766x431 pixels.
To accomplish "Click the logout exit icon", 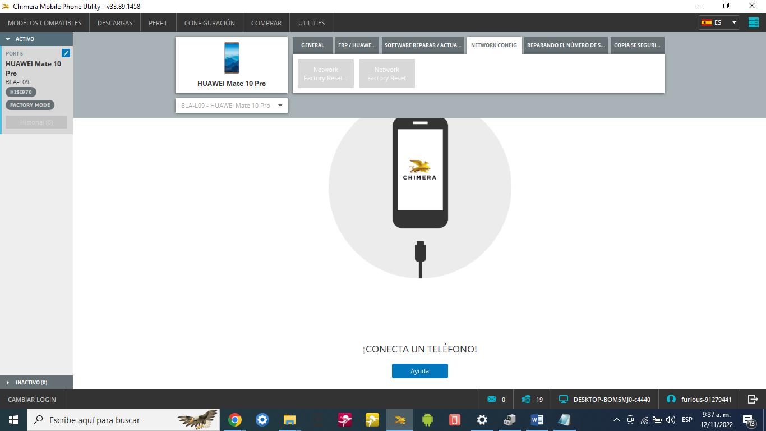I will tap(753, 399).
